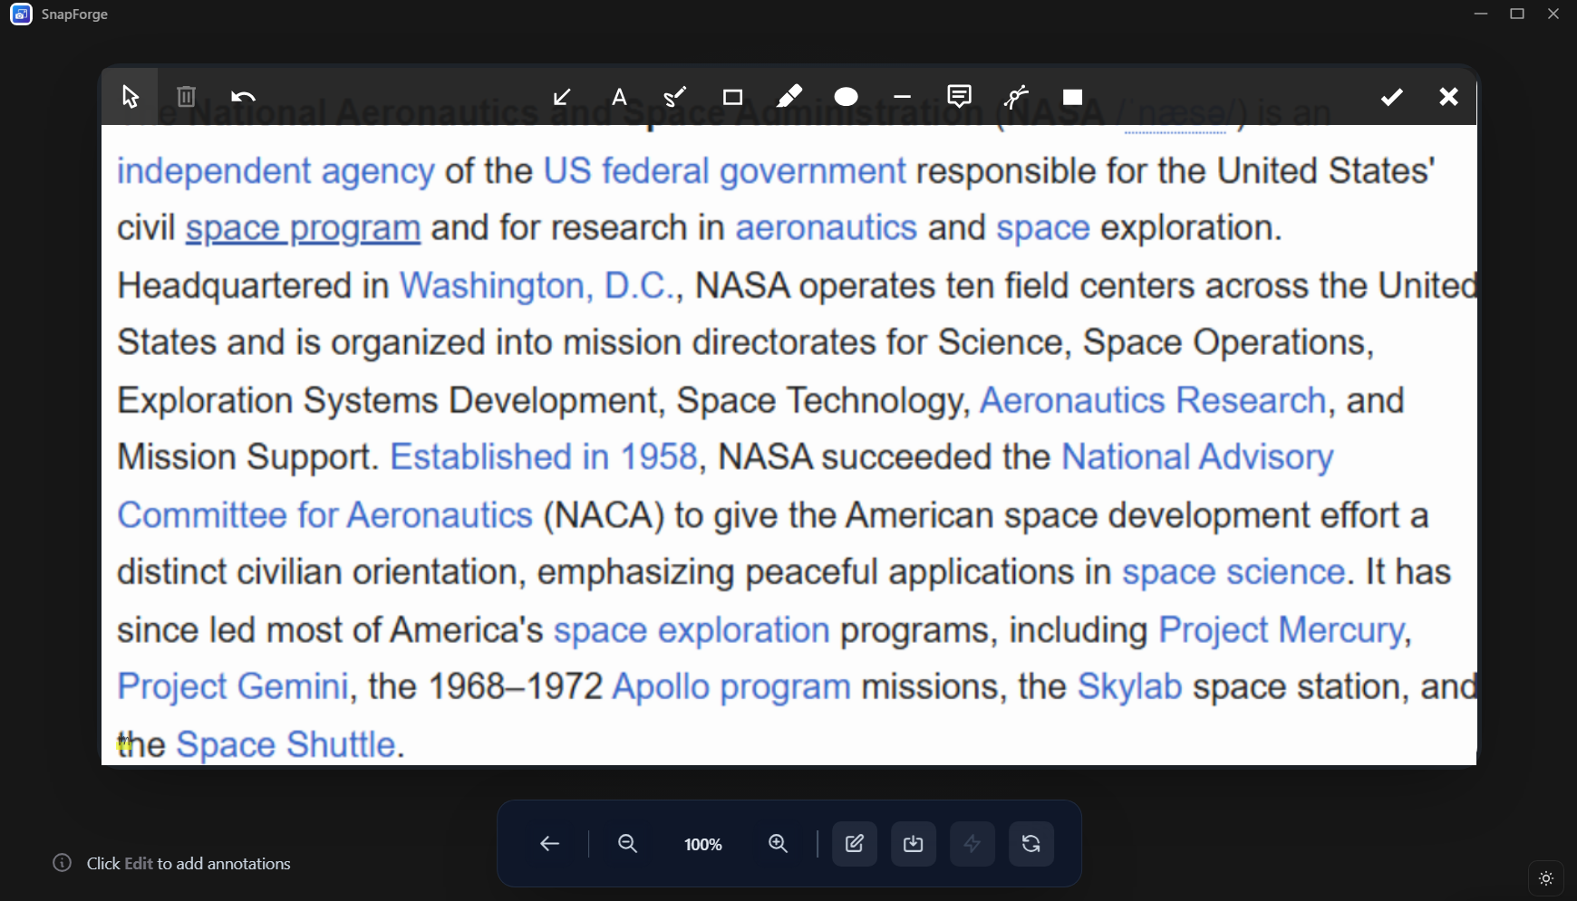The image size is (1577, 901).
Task: Click 'National Advisory' text in capture
Action: pos(1197,457)
